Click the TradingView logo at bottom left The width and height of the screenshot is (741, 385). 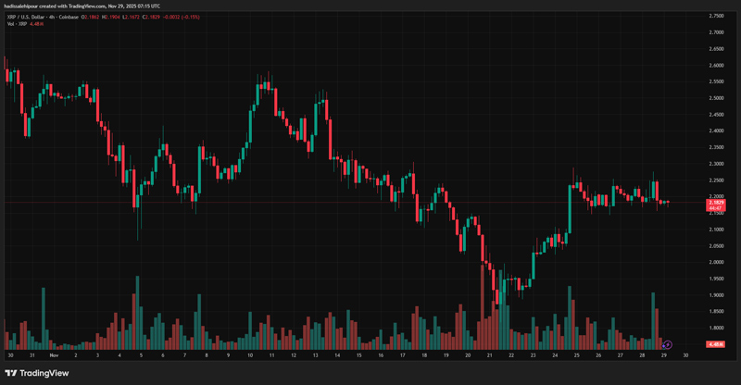tap(37, 373)
